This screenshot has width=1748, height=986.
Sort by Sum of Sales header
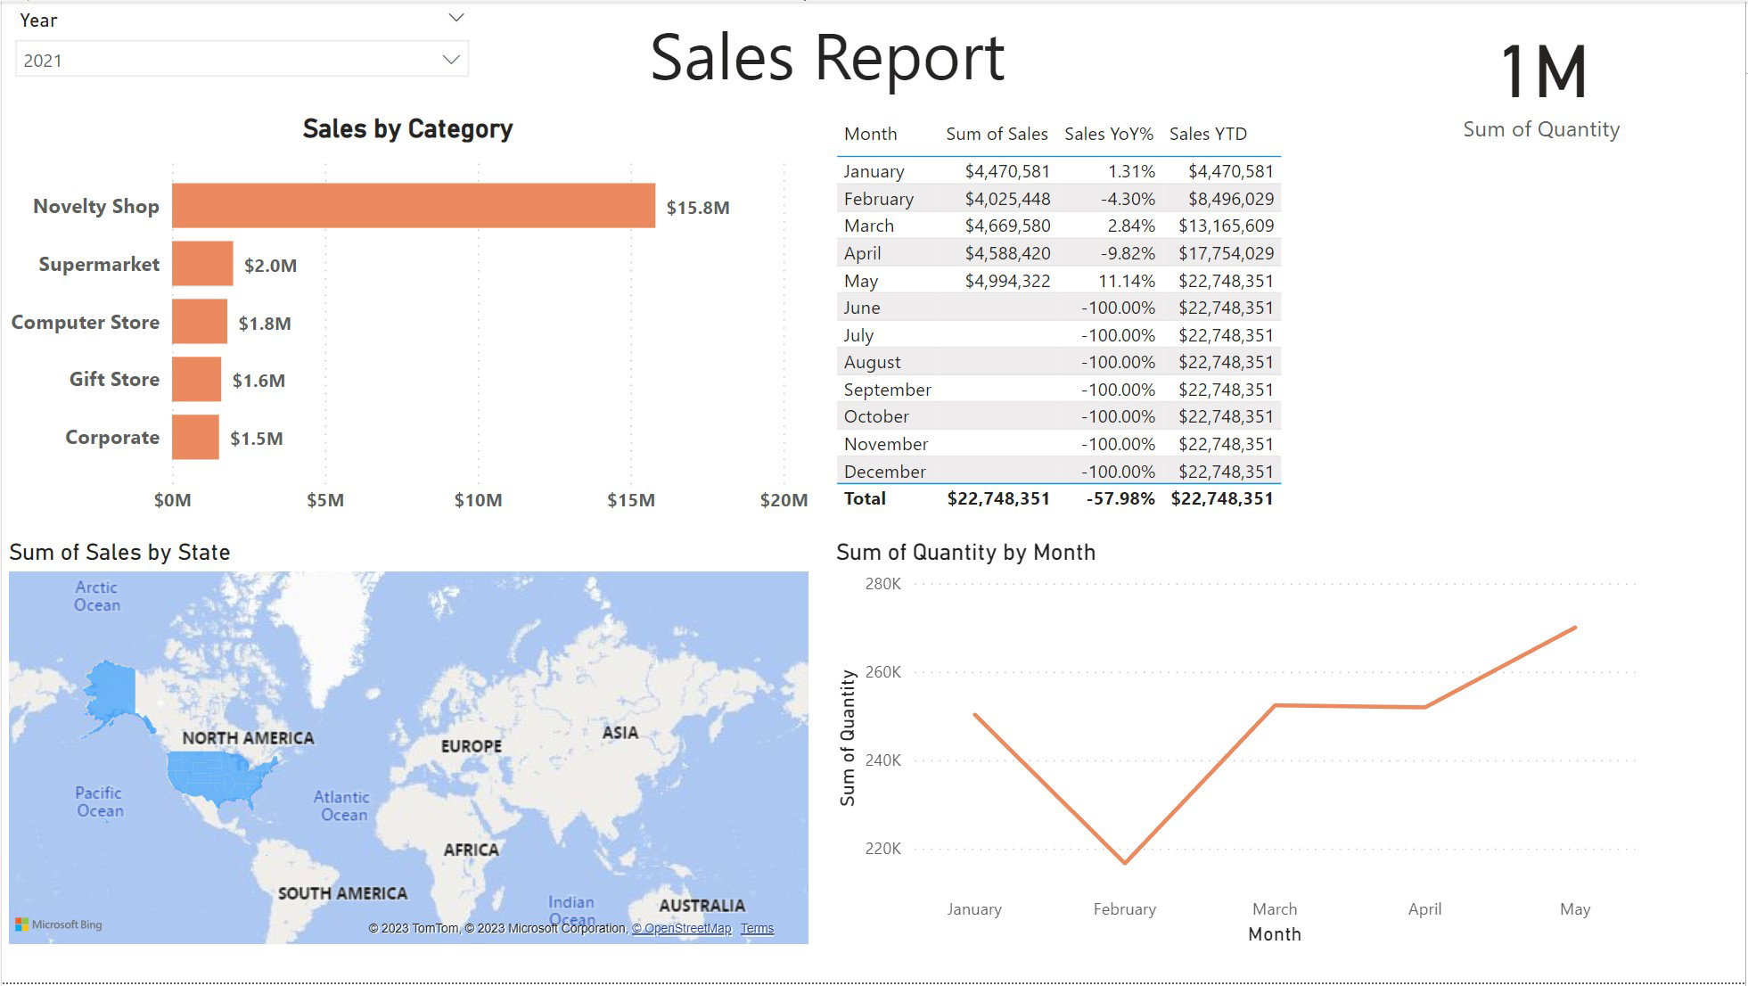click(997, 134)
